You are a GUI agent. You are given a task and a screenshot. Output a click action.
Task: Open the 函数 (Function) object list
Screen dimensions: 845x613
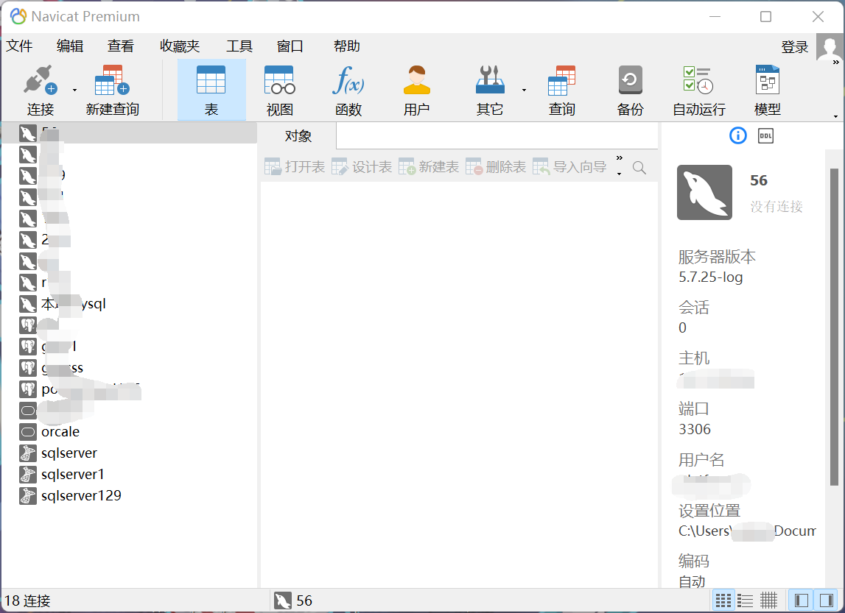348,90
